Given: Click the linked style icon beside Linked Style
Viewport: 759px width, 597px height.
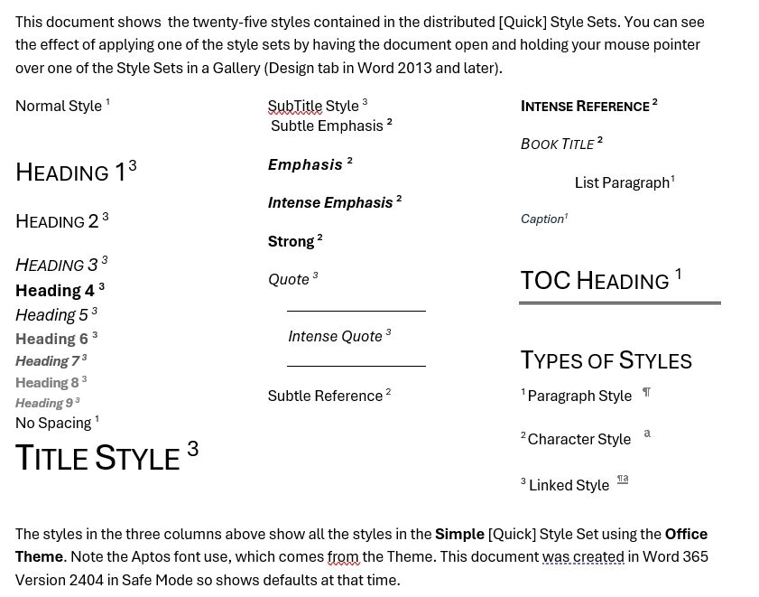Looking at the screenshot, I should [x=623, y=479].
